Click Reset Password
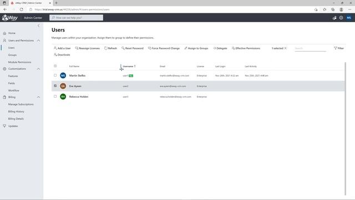Image resolution: width=355 pixels, height=200 pixels. coord(133,48)
